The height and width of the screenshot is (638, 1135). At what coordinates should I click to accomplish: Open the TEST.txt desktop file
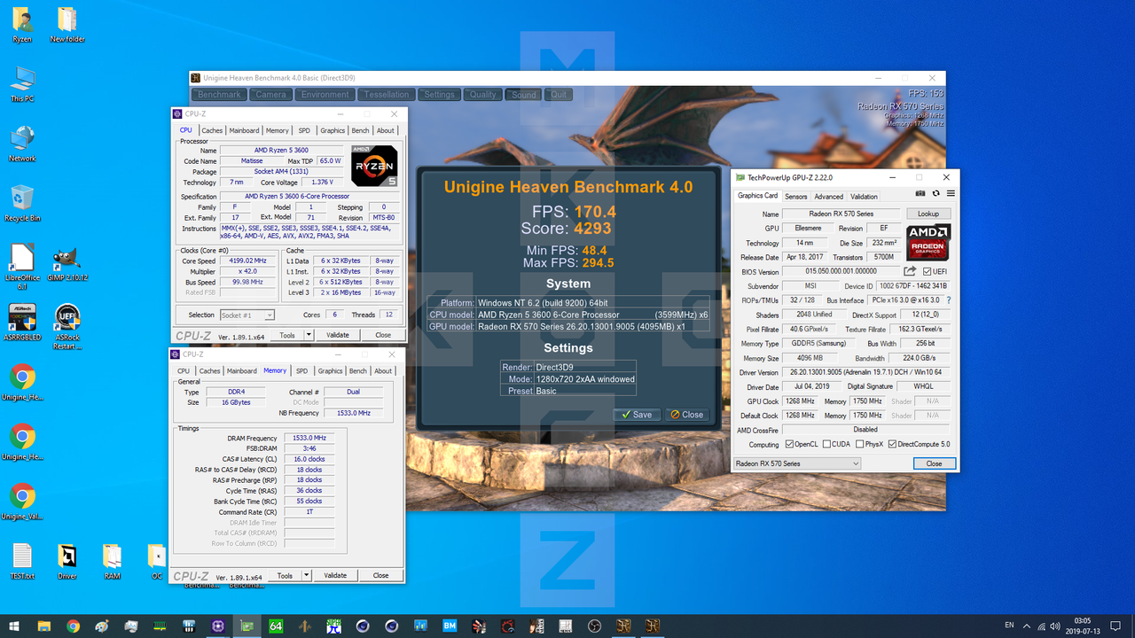pos(22,561)
